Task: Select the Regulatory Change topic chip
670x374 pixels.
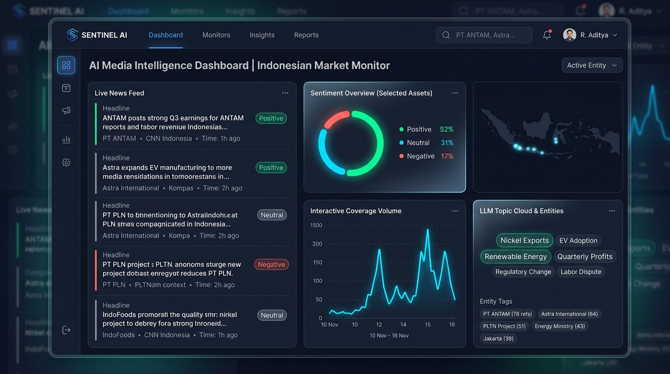Action: (523, 272)
